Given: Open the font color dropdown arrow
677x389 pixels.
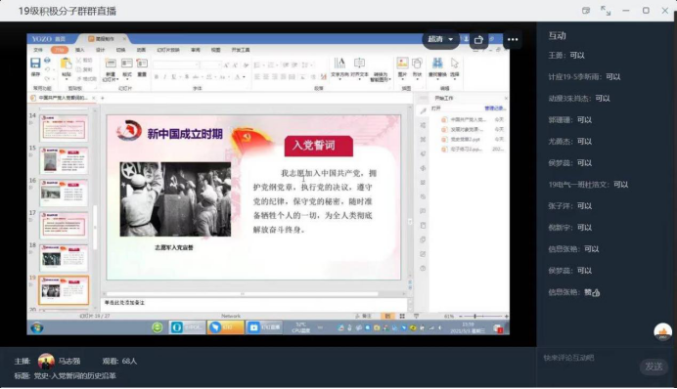Looking at the screenshot, I should click(244, 77).
